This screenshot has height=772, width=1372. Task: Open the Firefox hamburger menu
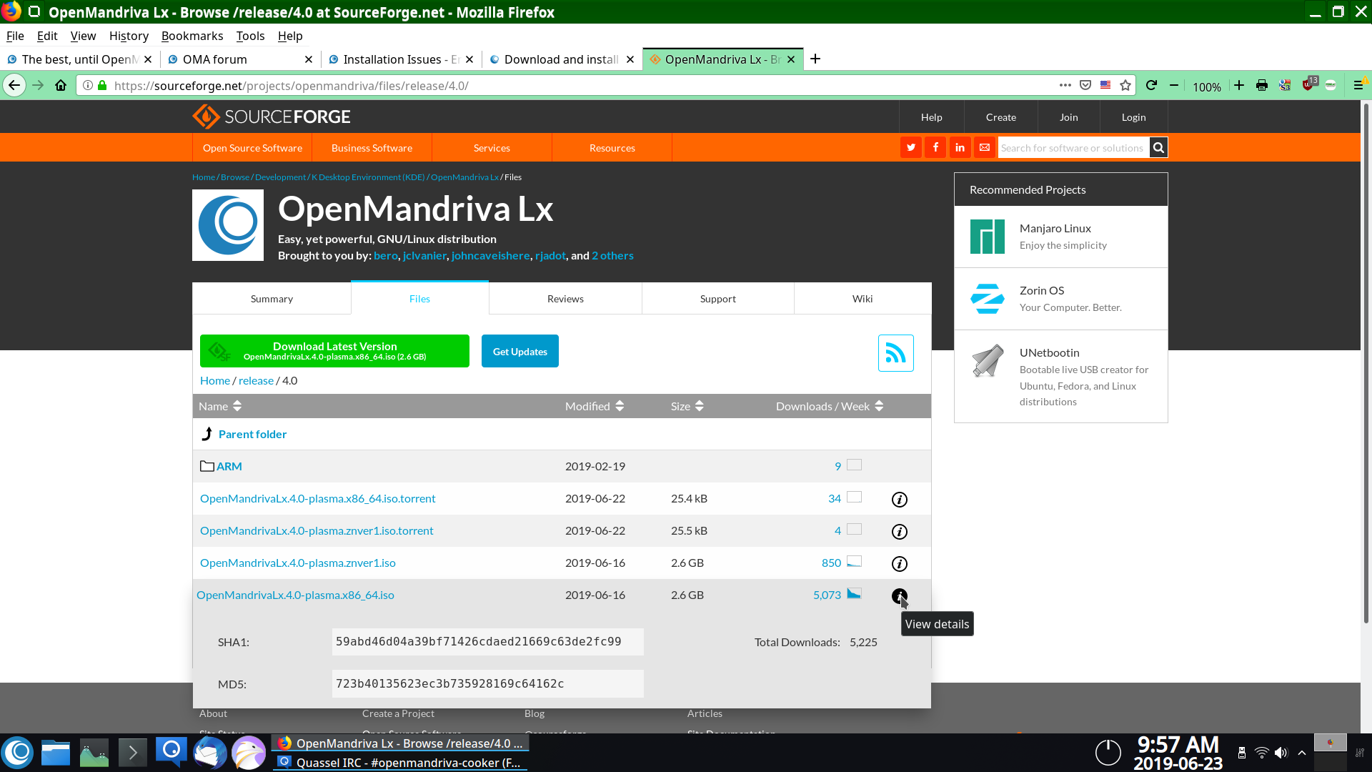pyautogui.click(x=1358, y=86)
